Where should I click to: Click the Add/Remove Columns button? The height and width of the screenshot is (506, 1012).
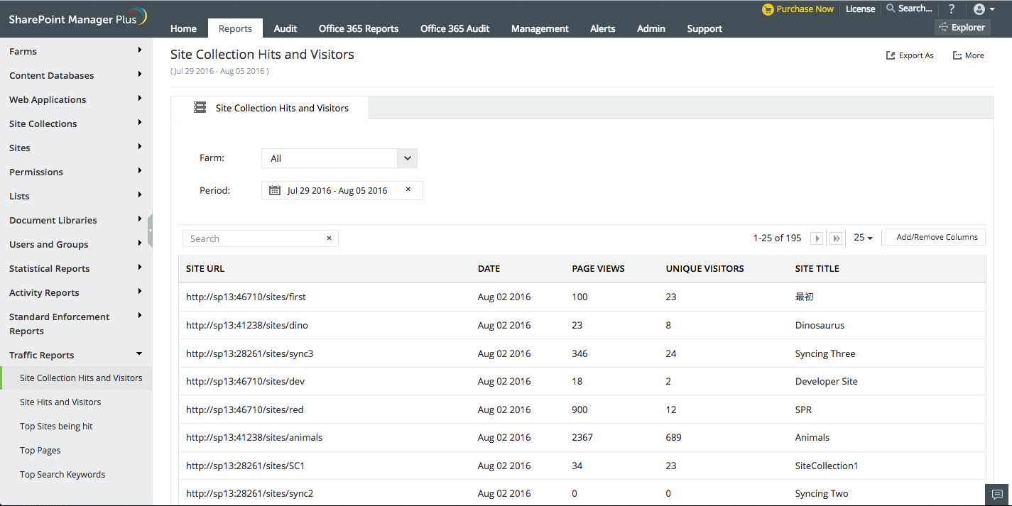(x=937, y=237)
